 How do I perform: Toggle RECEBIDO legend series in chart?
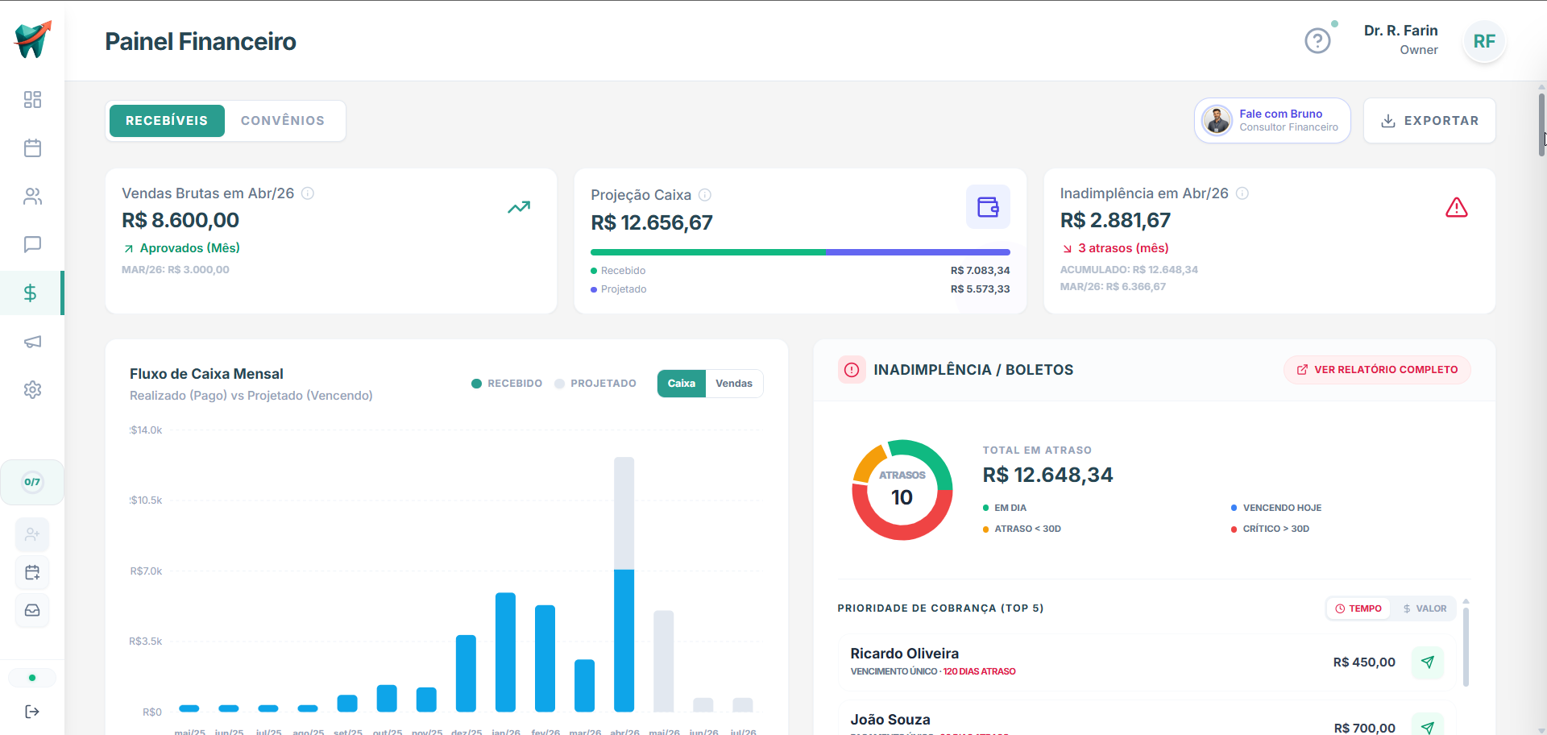click(x=507, y=384)
